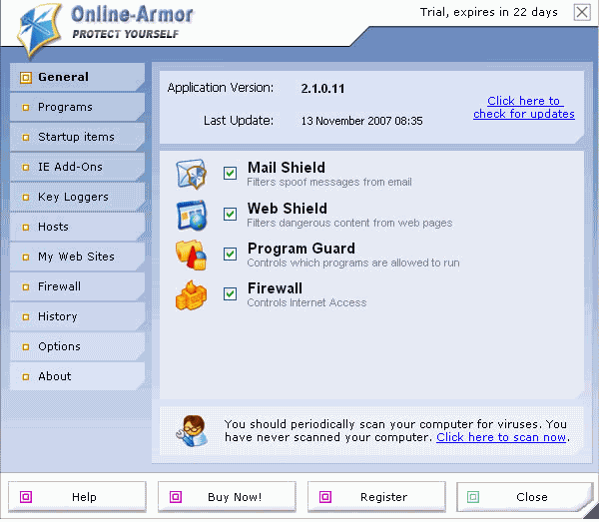The width and height of the screenshot is (599, 522).
Task: Click the Web Shield heading text
Action: pyautogui.click(x=288, y=209)
